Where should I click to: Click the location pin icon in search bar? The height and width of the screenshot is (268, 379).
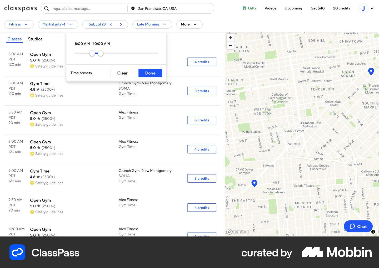[x=133, y=9]
